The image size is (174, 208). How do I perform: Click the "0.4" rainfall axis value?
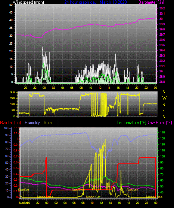click(16, 174)
